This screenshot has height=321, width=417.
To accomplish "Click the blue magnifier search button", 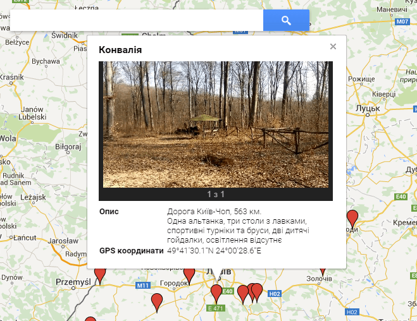I will tap(286, 20).
